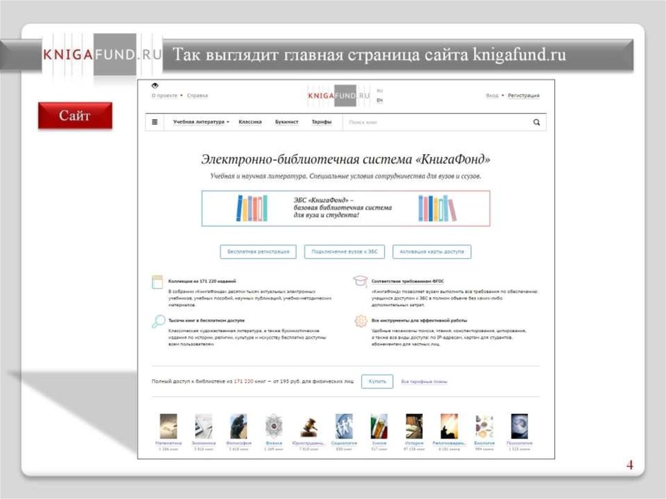666x499 pixels.
Task: Click the title Электронно-библиотечная система «КнигаФонд»
Action: click(345, 159)
